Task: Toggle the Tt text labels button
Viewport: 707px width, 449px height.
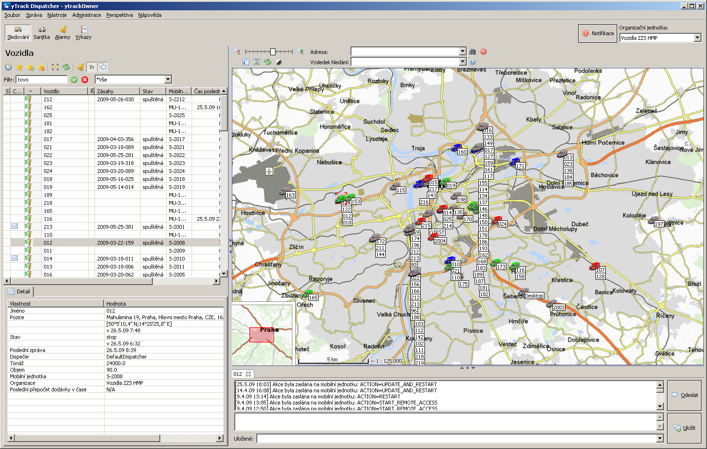Action: click(x=92, y=67)
